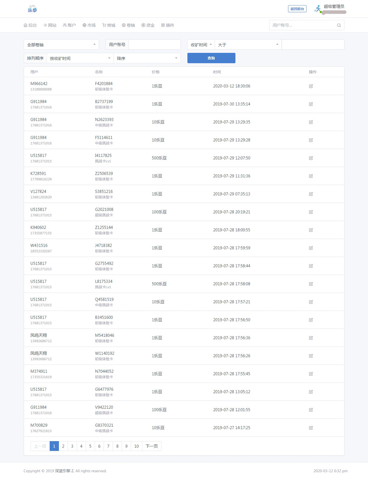Open the 商城 menu
The height and width of the screenshot is (479, 368).
point(109,25)
